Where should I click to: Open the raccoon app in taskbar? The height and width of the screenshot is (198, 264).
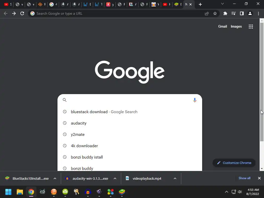pos(43,192)
